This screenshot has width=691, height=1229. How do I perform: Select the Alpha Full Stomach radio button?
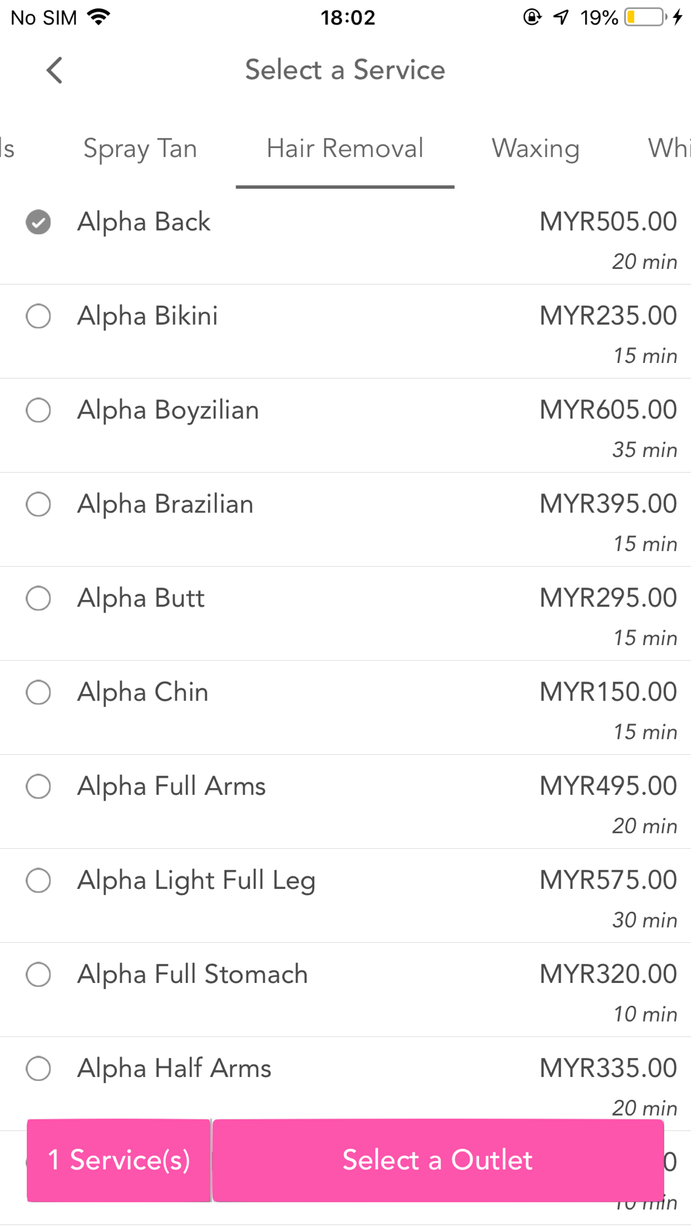pos(38,974)
